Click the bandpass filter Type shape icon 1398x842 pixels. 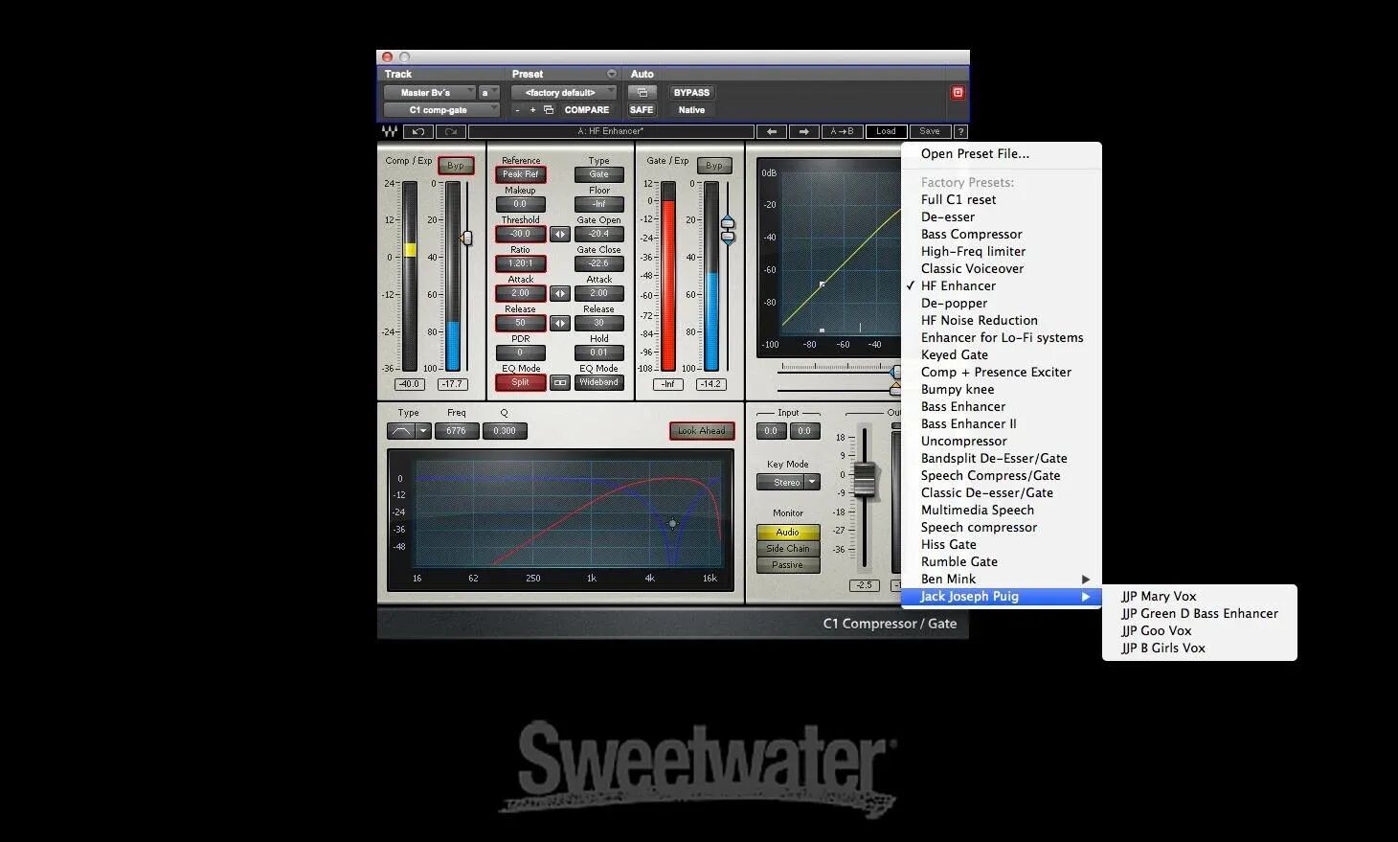(401, 431)
